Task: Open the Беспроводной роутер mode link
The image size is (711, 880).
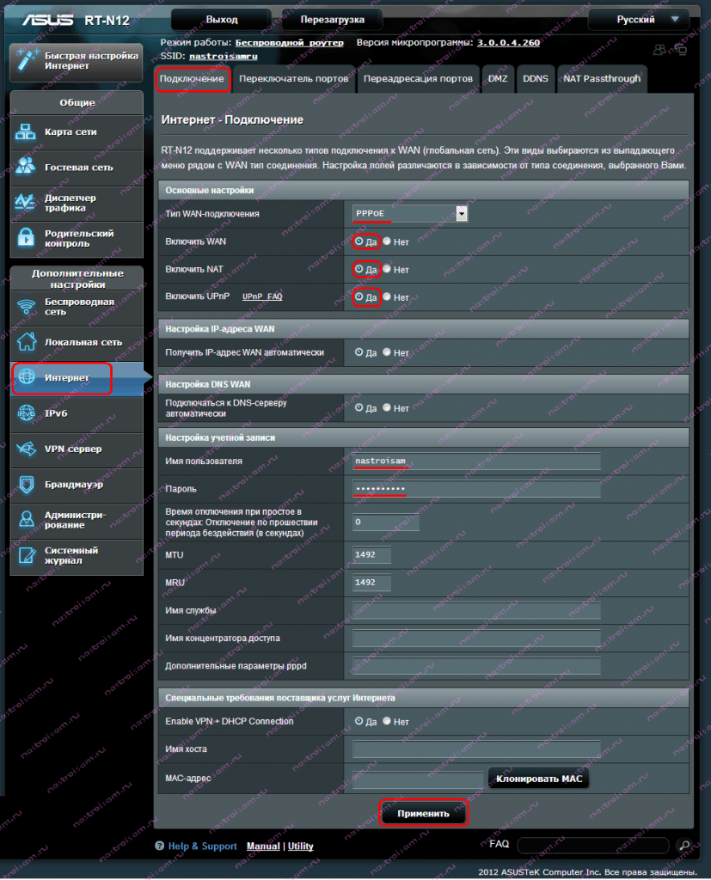Action: [x=289, y=43]
